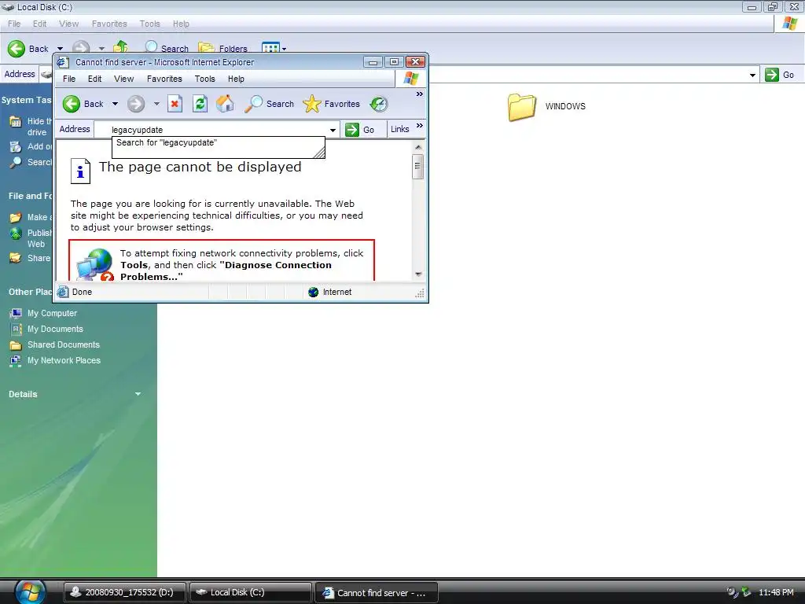Screen dimensions: 805x604
Task: Click scroll up arrow in Internet Explorer page
Action: (418, 147)
